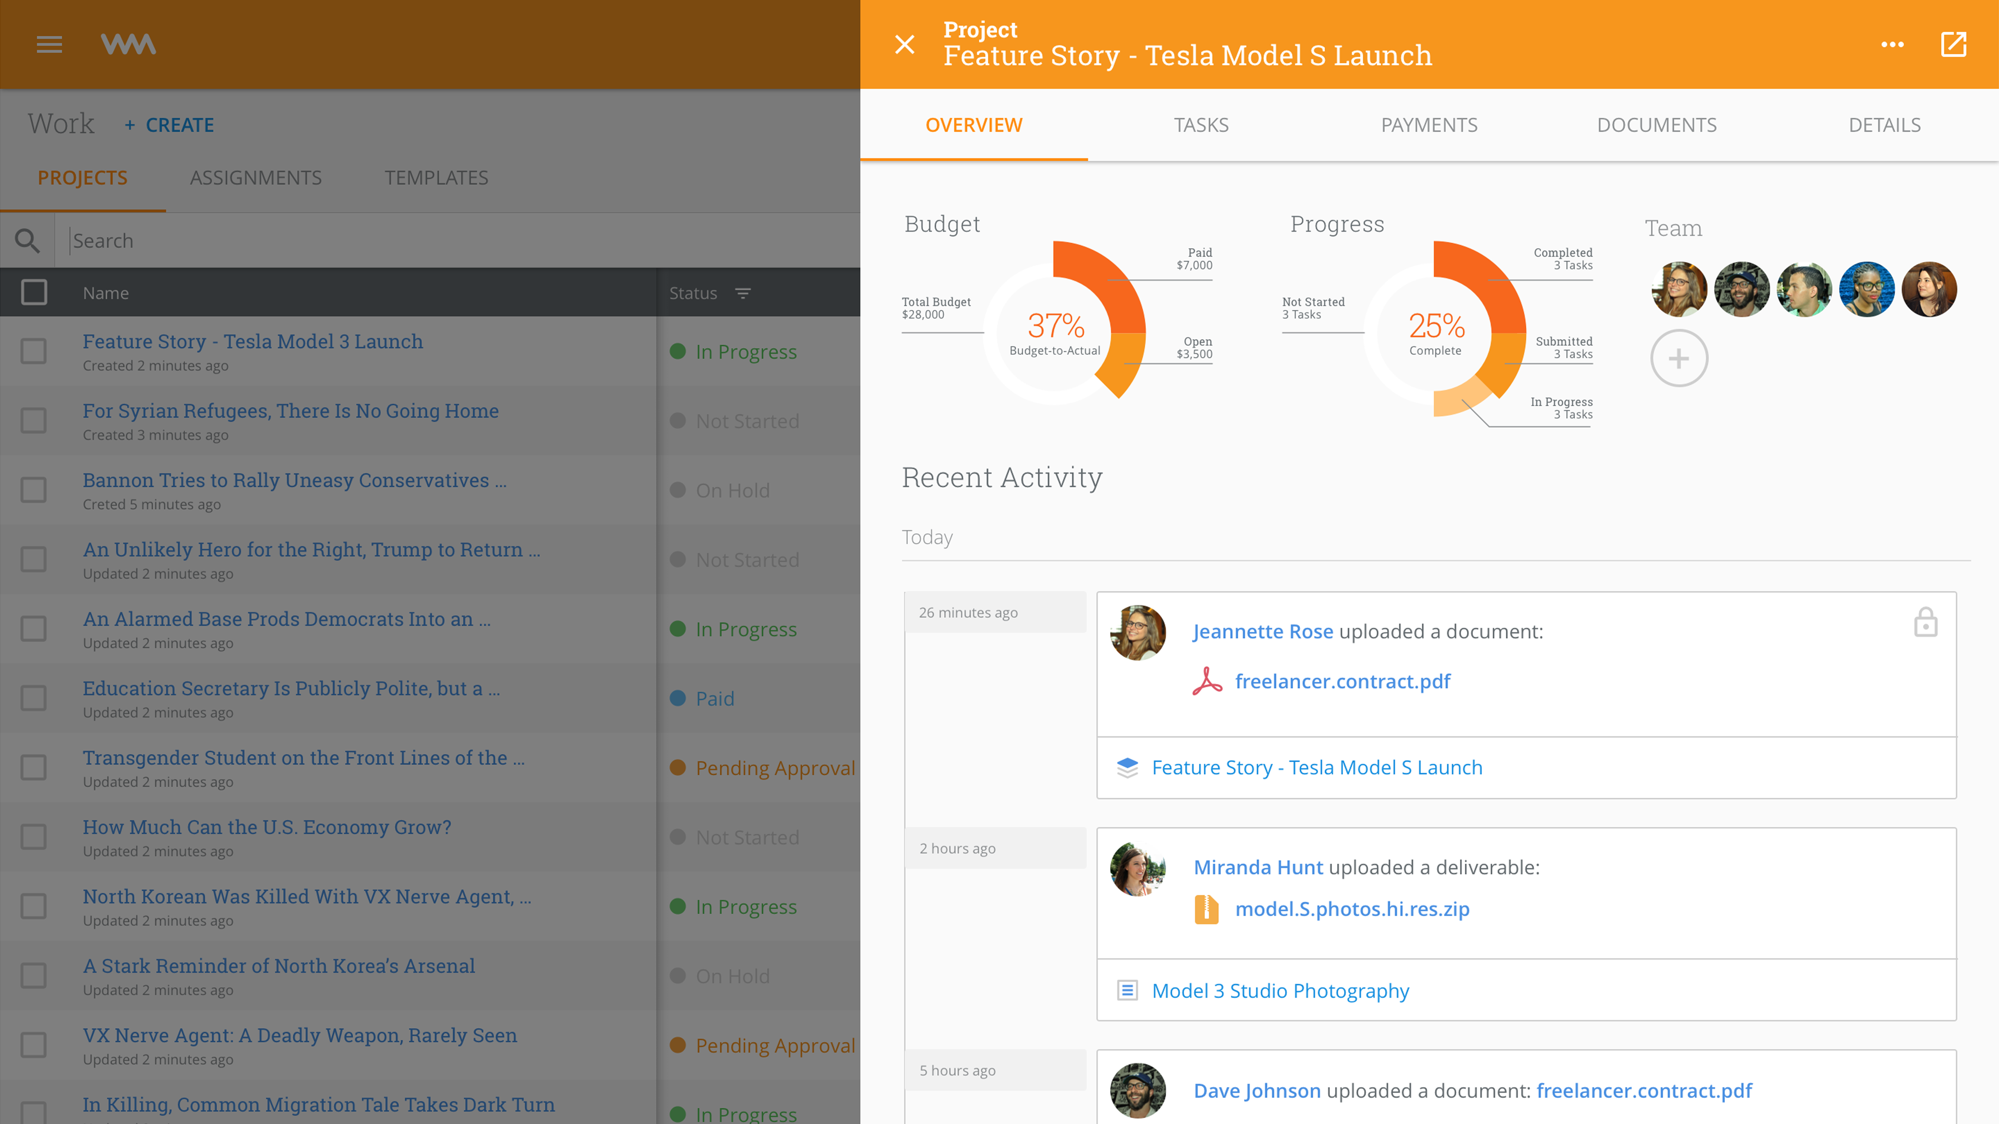Image resolution: width=1999 pixels, height=1124 pixels.
Task: Click the PDF icon beside freelancer.contract.pdf
Action: point(1207,681)
